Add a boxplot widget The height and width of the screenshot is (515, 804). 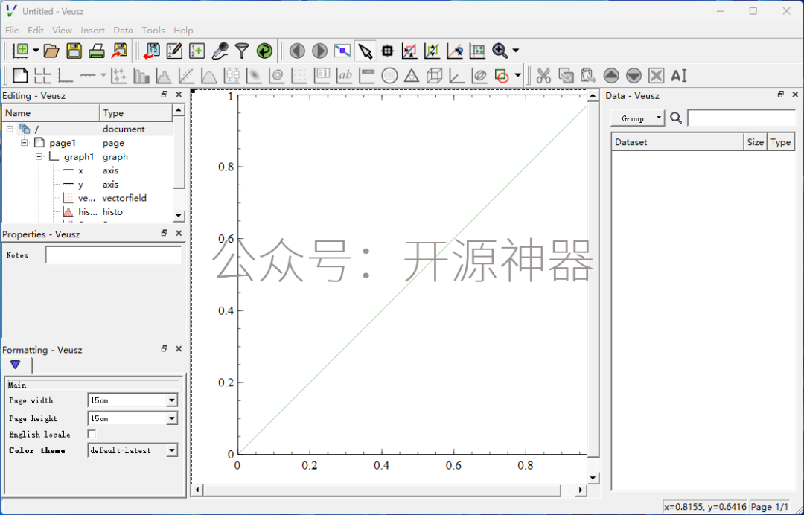pos(232,76)
